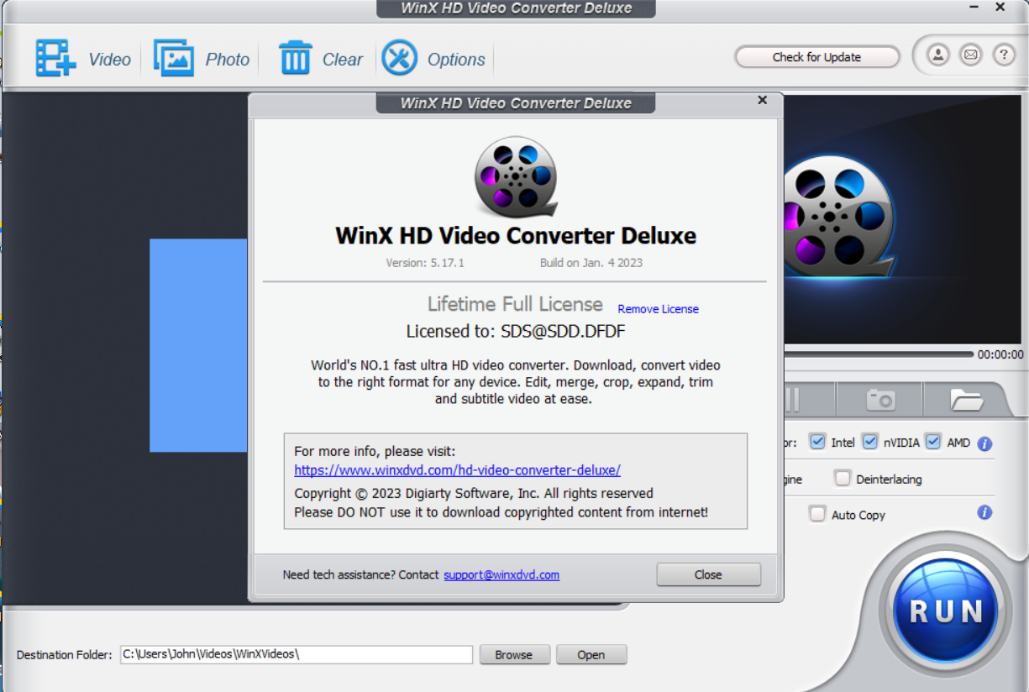Toggle the AMD acceleration checkbox
Screen dimensions: 1029x692
pos(932,442)
